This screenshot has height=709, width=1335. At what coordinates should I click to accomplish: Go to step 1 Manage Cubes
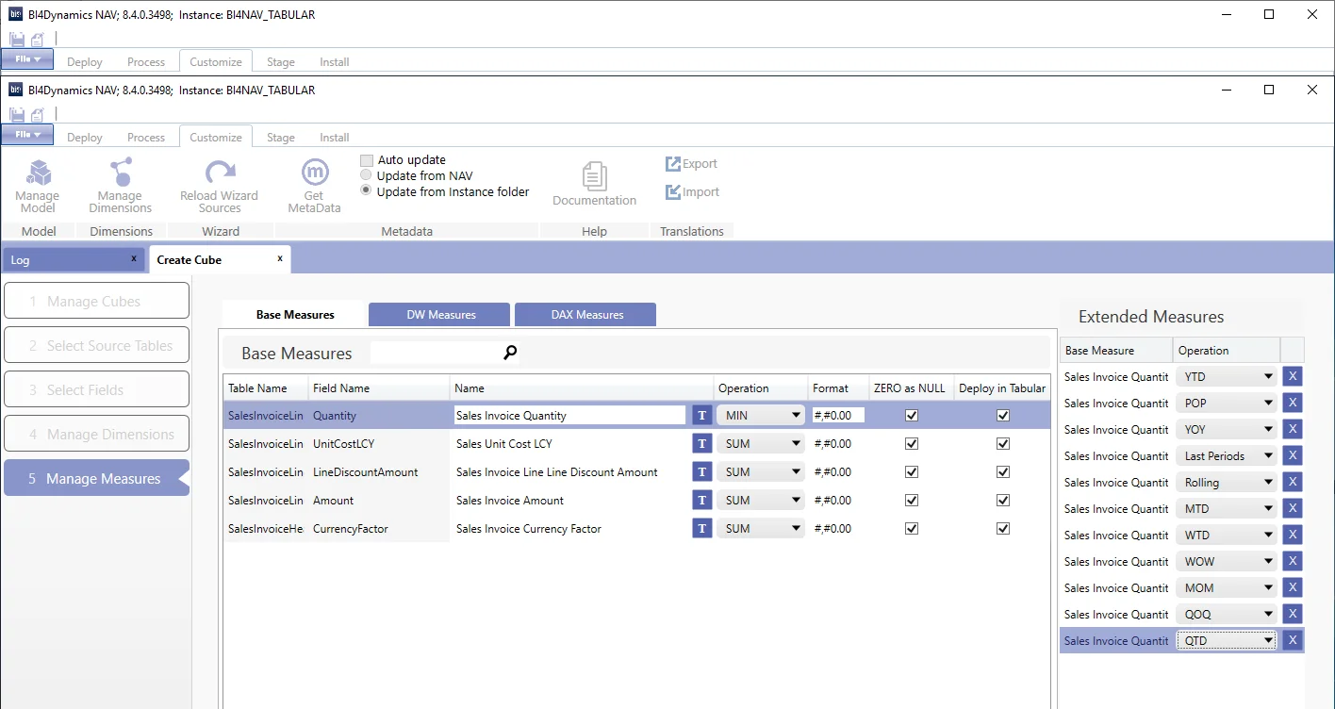(96, 302)
